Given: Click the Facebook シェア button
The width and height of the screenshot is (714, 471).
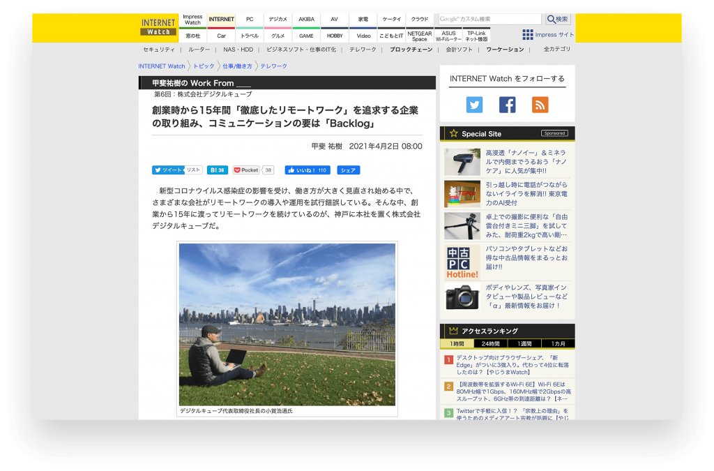Looking at the screenshot, I should pyautogui.click(x=349, y=170).
